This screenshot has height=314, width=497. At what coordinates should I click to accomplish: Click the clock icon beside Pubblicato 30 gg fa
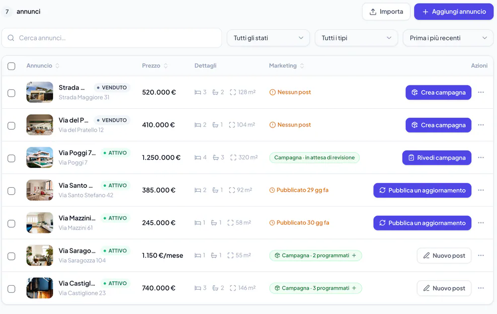272,223
